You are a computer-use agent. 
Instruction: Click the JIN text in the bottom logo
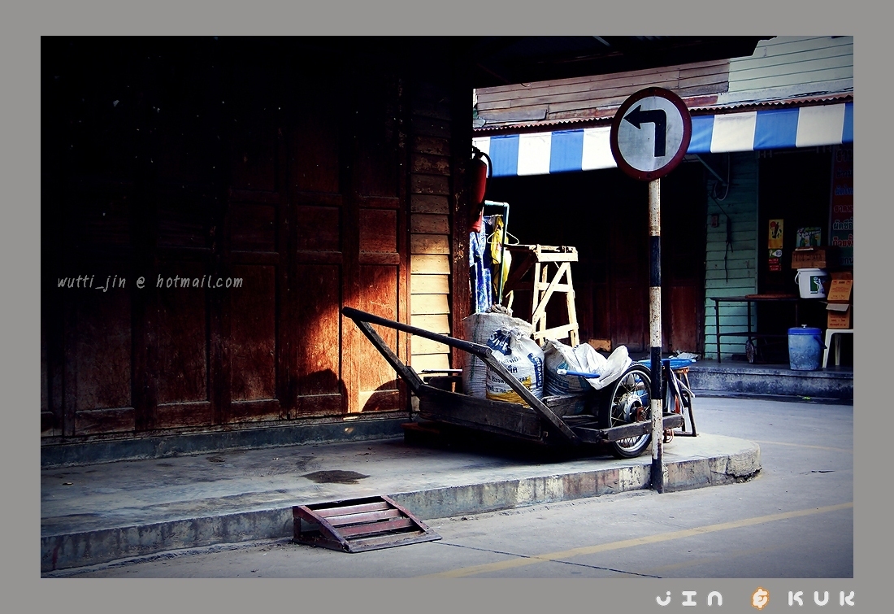(689, 599)
